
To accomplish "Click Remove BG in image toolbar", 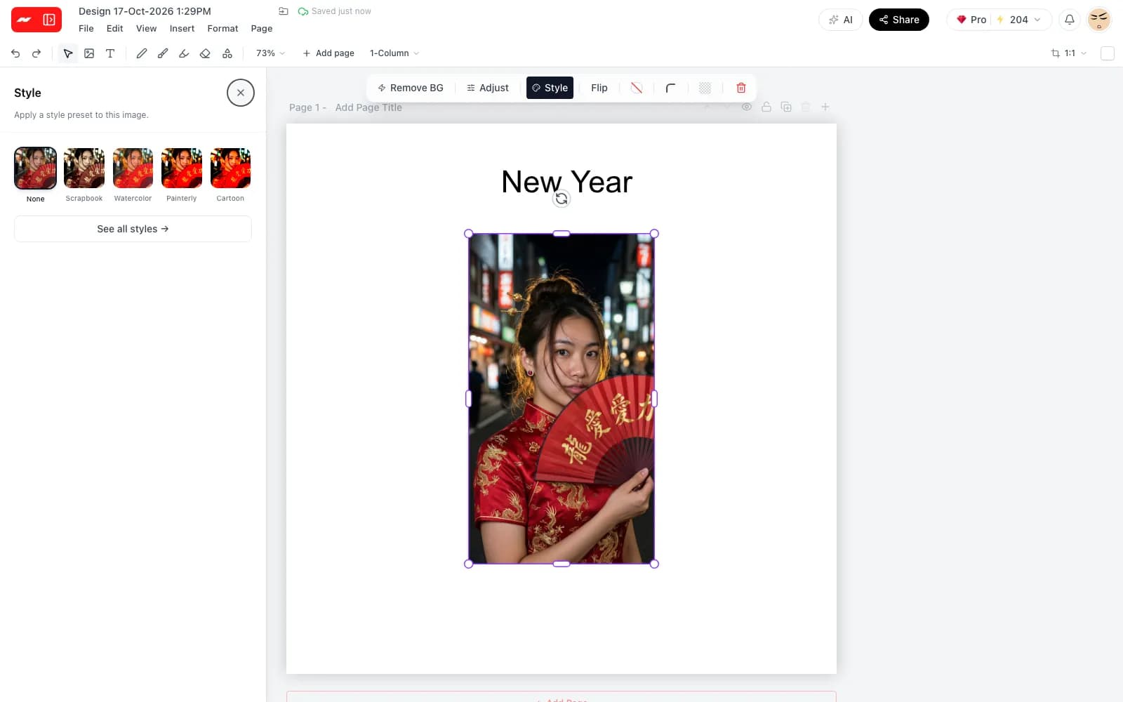I will (x=411, y=88).
